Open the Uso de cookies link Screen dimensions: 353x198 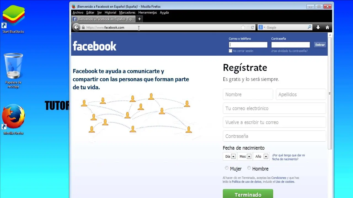(x=285, y=182)
